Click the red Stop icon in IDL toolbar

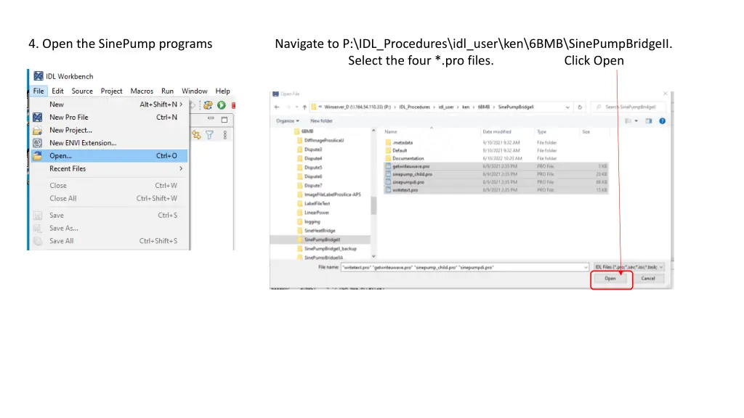click(x=233, y=105)
